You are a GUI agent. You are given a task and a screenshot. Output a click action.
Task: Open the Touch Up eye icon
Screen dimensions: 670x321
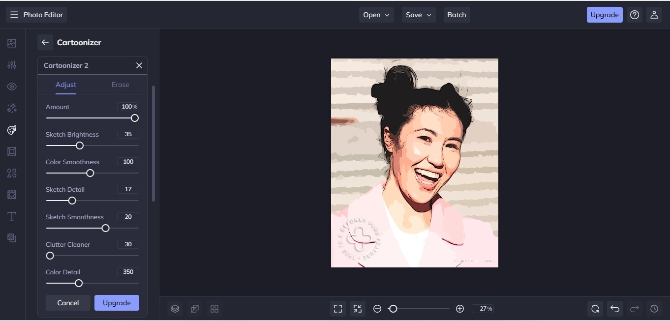click(12, 87)
